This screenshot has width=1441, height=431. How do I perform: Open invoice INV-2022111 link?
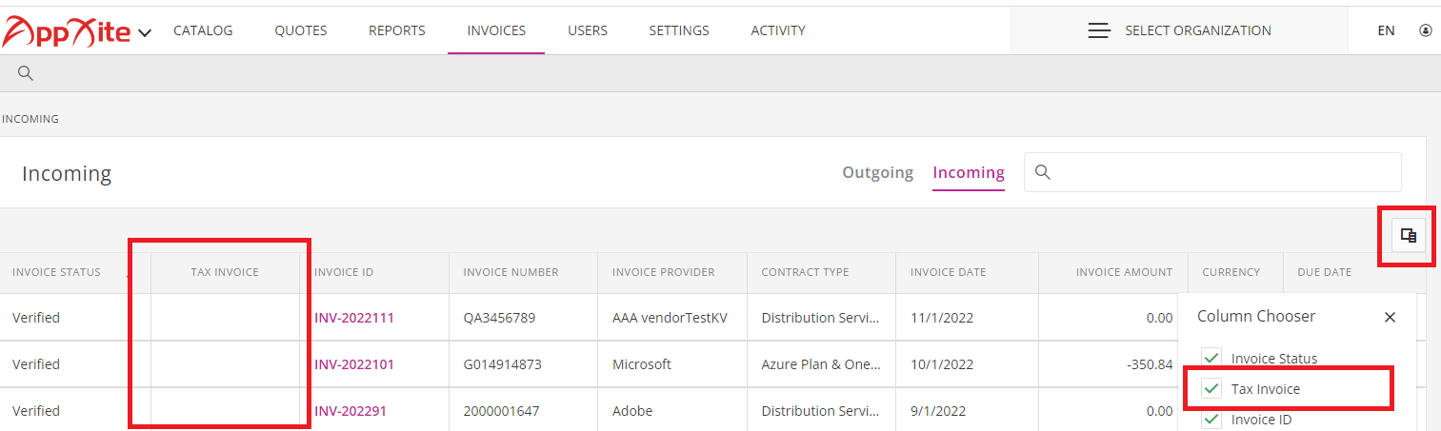(354, 318)
